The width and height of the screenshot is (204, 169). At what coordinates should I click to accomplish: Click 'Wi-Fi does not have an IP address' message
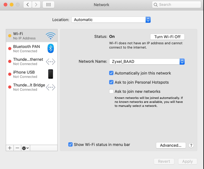click(x=146, y=45)
